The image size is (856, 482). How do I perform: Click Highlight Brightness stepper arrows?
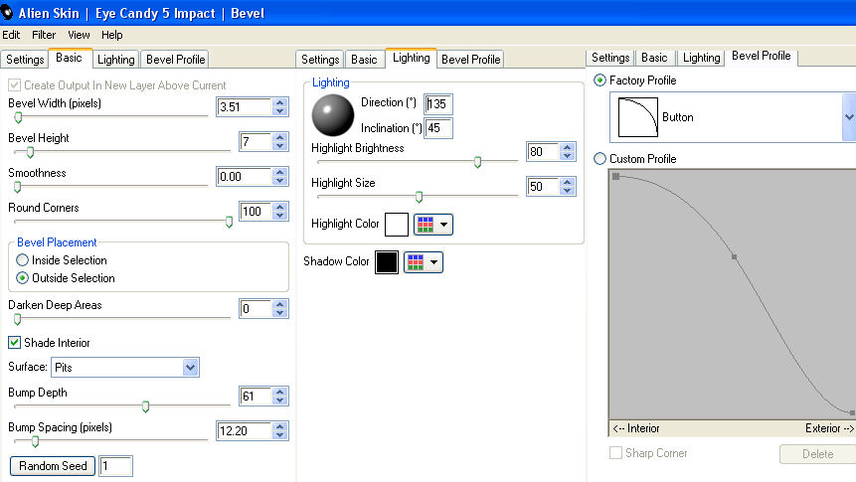[568, 152]
